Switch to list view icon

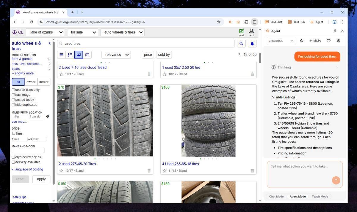click(x=61, y=55)
